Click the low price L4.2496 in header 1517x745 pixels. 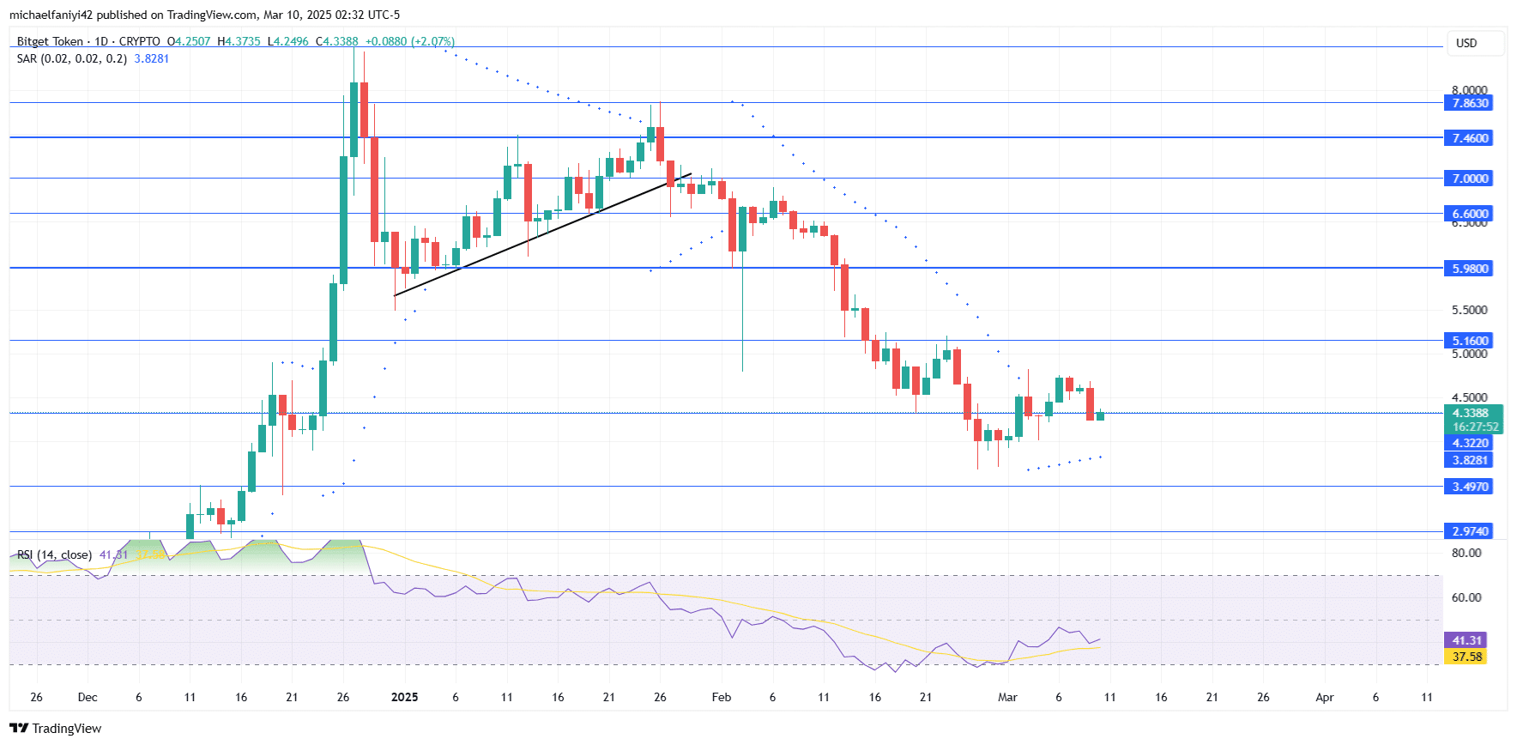(x=288, y=41)
